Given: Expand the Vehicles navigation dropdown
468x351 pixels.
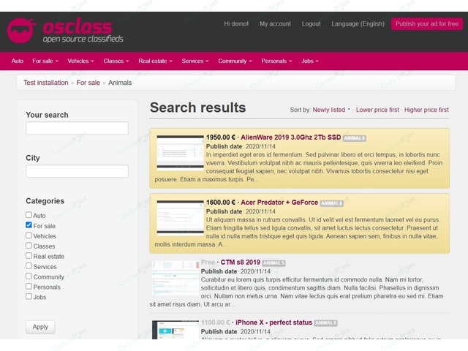Looking at the screenshot, I should pos(80,61).
